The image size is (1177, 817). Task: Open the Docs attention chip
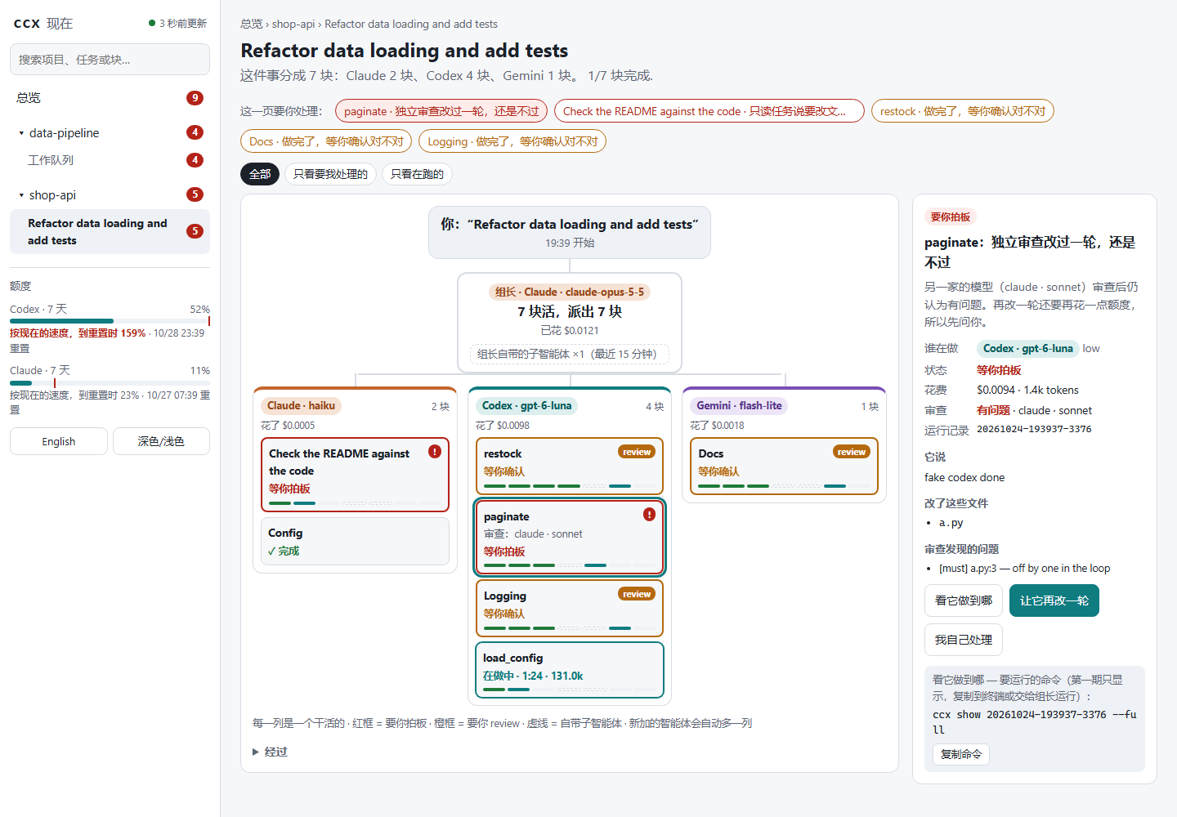click(326, 141)
